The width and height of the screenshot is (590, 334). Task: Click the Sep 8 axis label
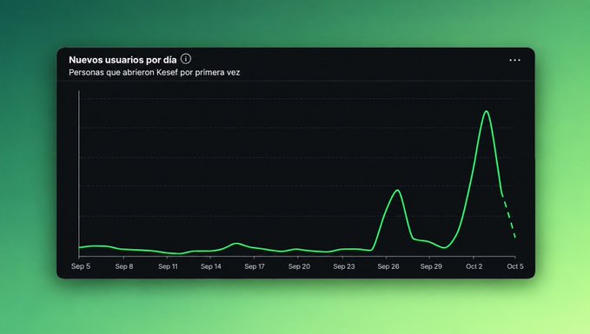point(124,266)
